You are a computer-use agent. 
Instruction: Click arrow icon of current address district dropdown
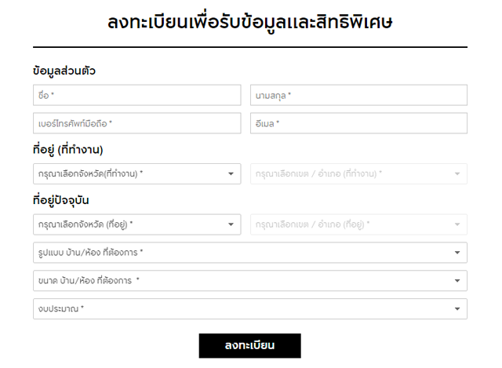click(457, 224)
